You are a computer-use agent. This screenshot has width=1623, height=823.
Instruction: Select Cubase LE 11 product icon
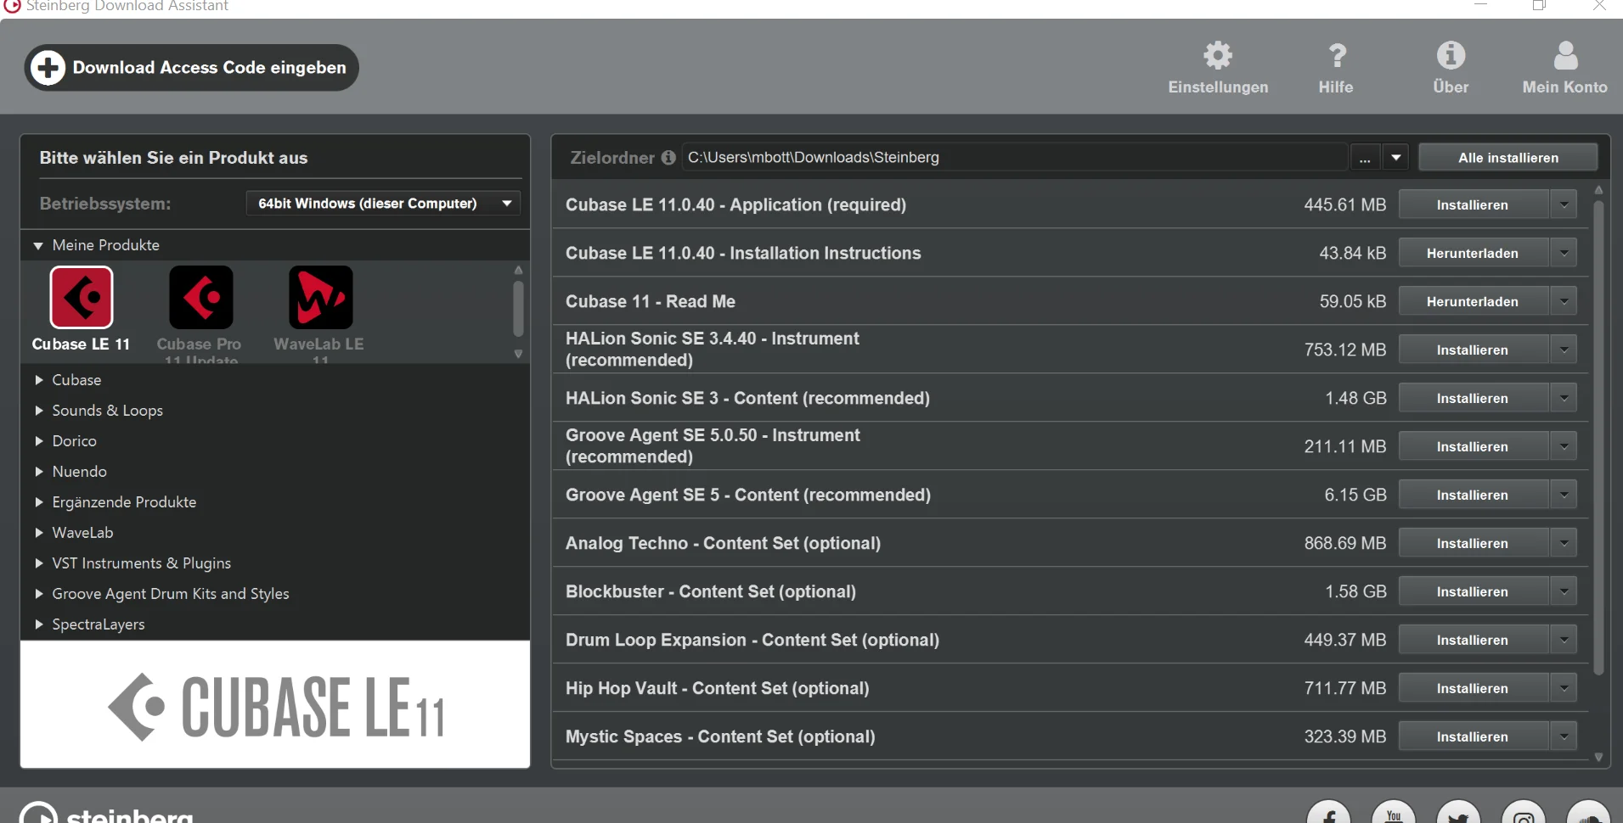pyautogui.click(x=82, y=297)
